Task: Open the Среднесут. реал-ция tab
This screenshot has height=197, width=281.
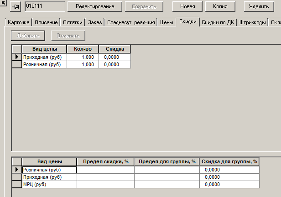Action: coord(131,22)
